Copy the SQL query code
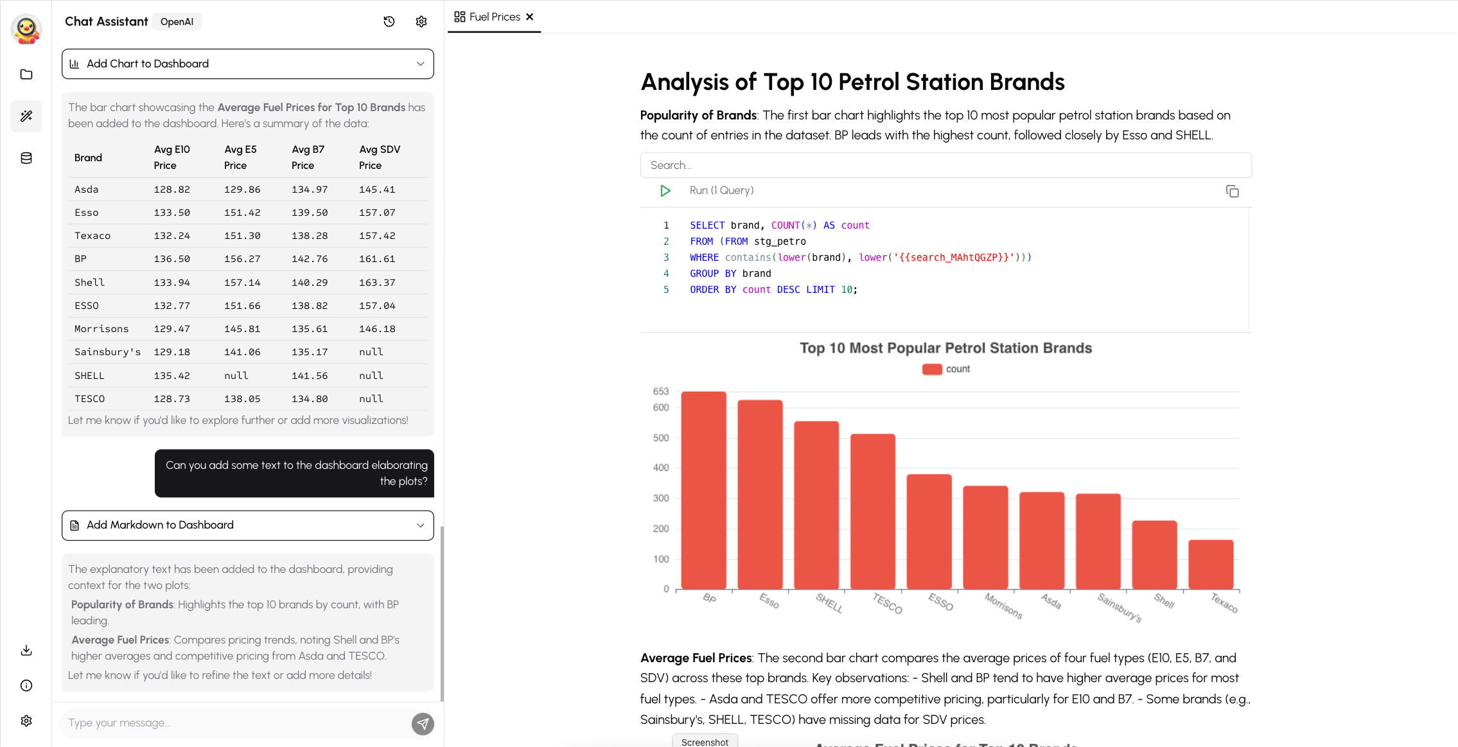The height and width of the screenshot is (747, 1458). (1232, 191)
